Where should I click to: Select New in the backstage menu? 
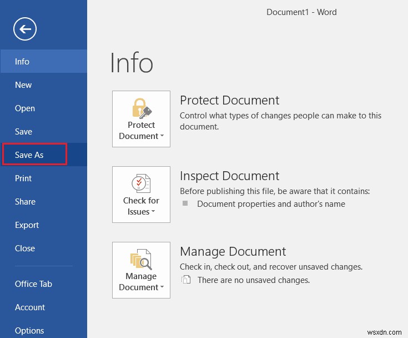click(x=43, y=84)
